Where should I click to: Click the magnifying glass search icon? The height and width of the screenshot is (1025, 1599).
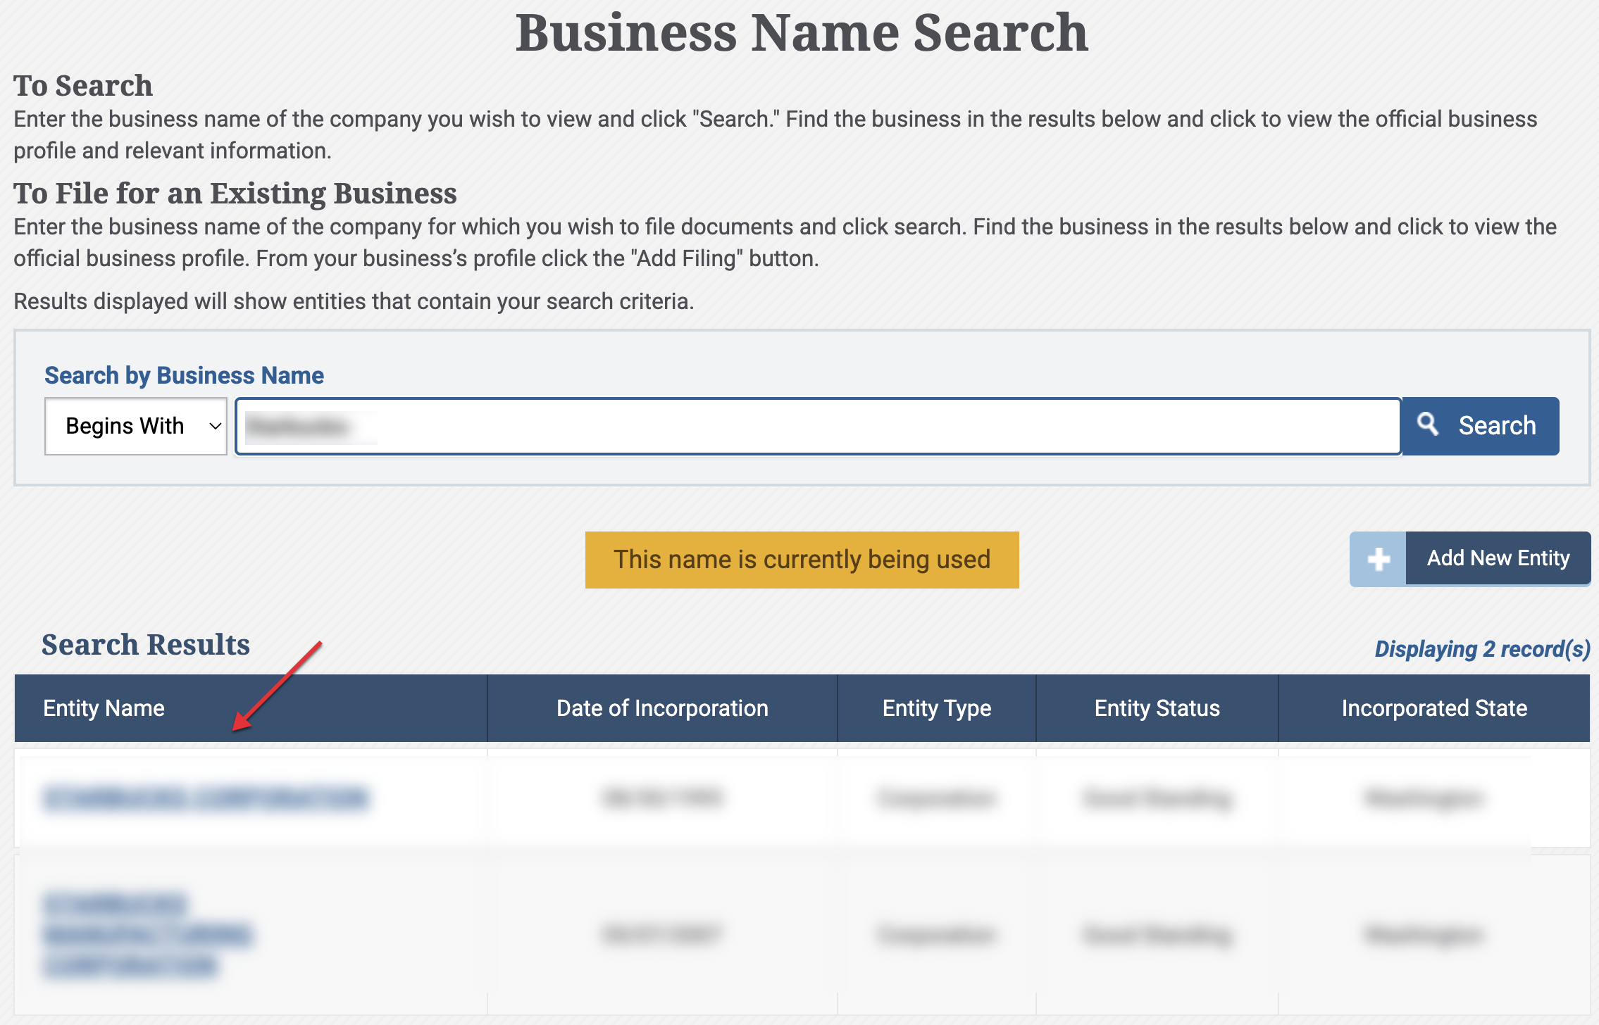tap(1428, 425)
